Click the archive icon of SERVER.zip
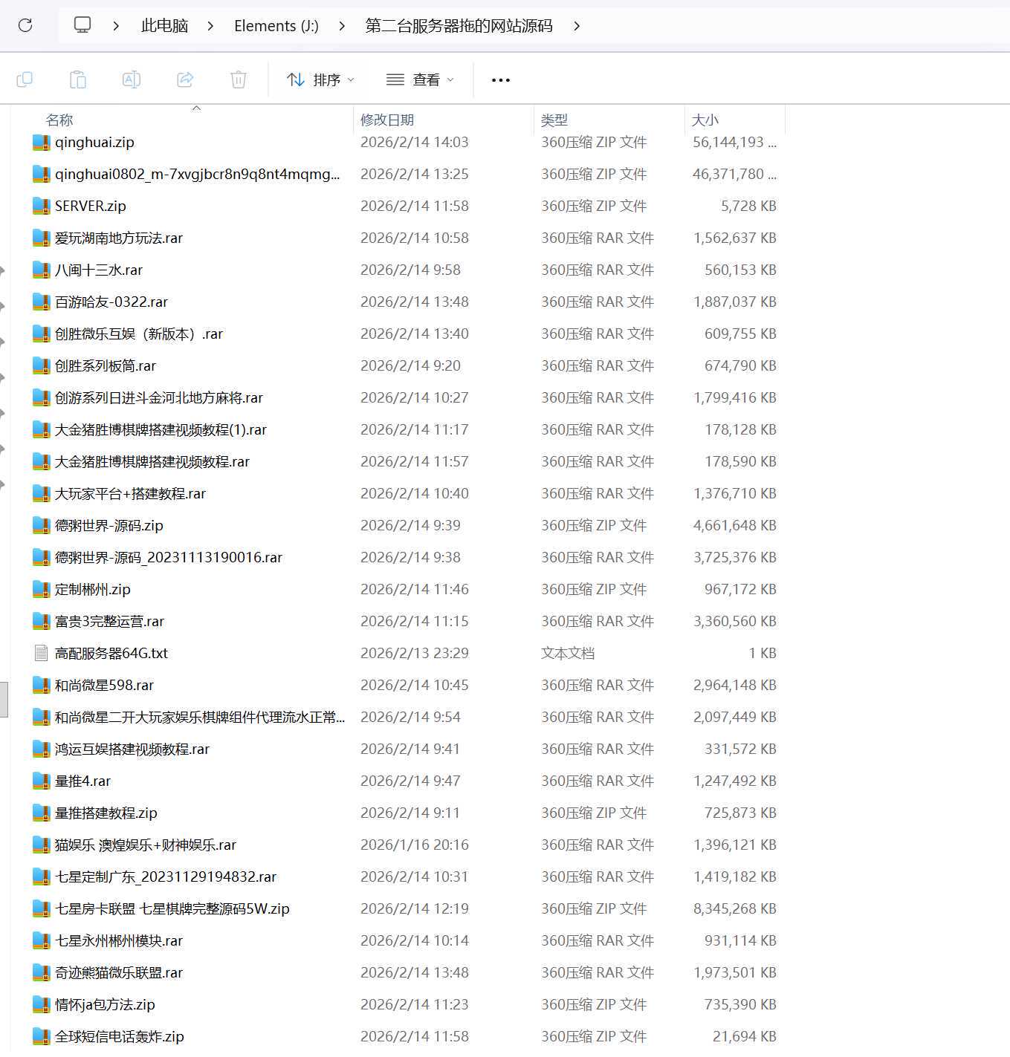1010x1057 pixels. (x=42, y=206)
